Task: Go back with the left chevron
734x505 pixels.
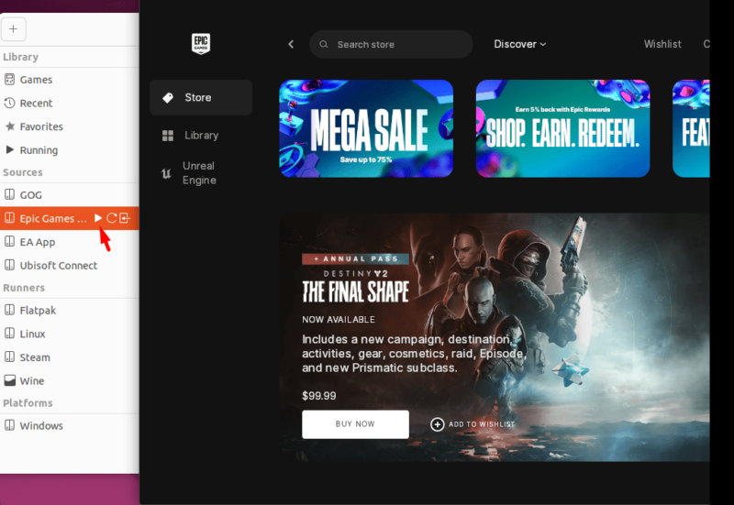Action: [x=291, y=44]
